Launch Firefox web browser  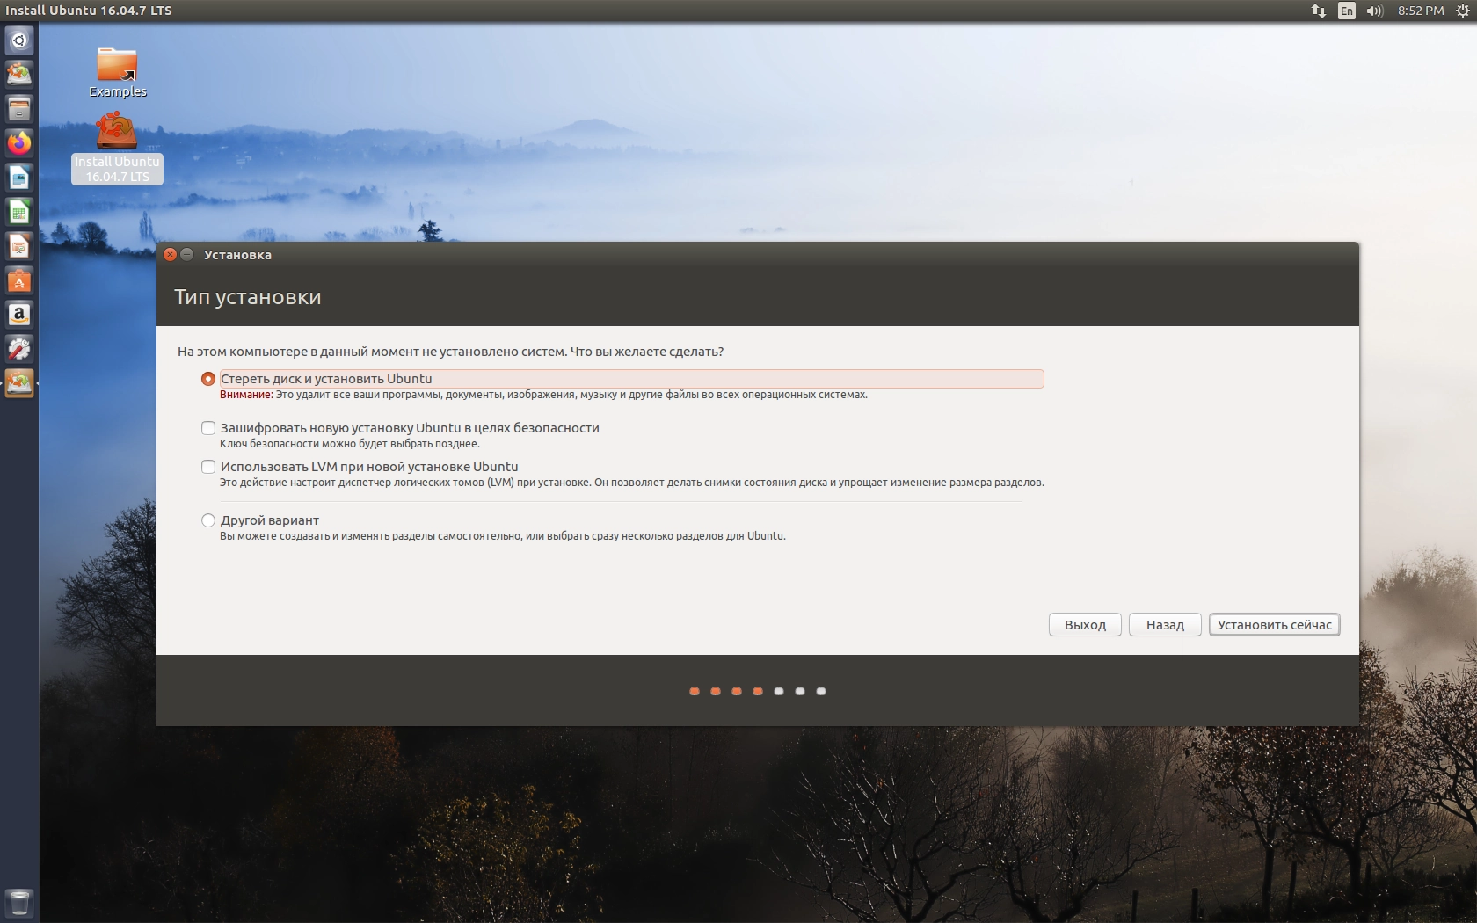point(19,143)
